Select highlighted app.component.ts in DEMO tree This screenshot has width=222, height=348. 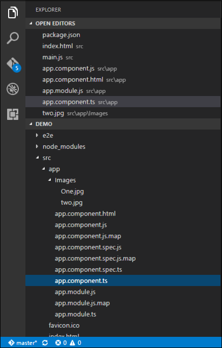pos(123,280)
